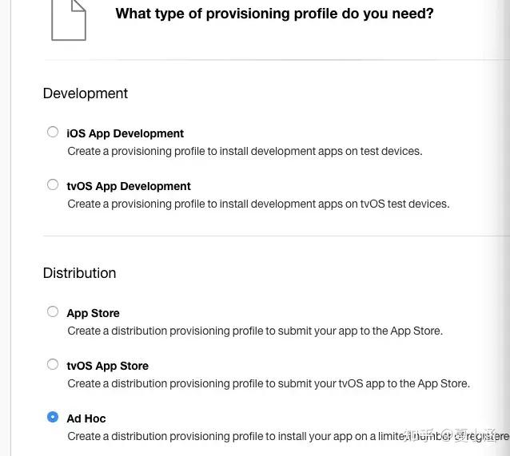The image size is (510, 456).
Task: Click the Ad Hoc label text
Action: [86, 418]
